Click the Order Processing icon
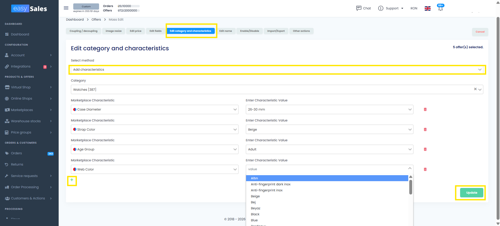Screen dimensions: 500x226 pyautogui.click(x=7, y=187)
